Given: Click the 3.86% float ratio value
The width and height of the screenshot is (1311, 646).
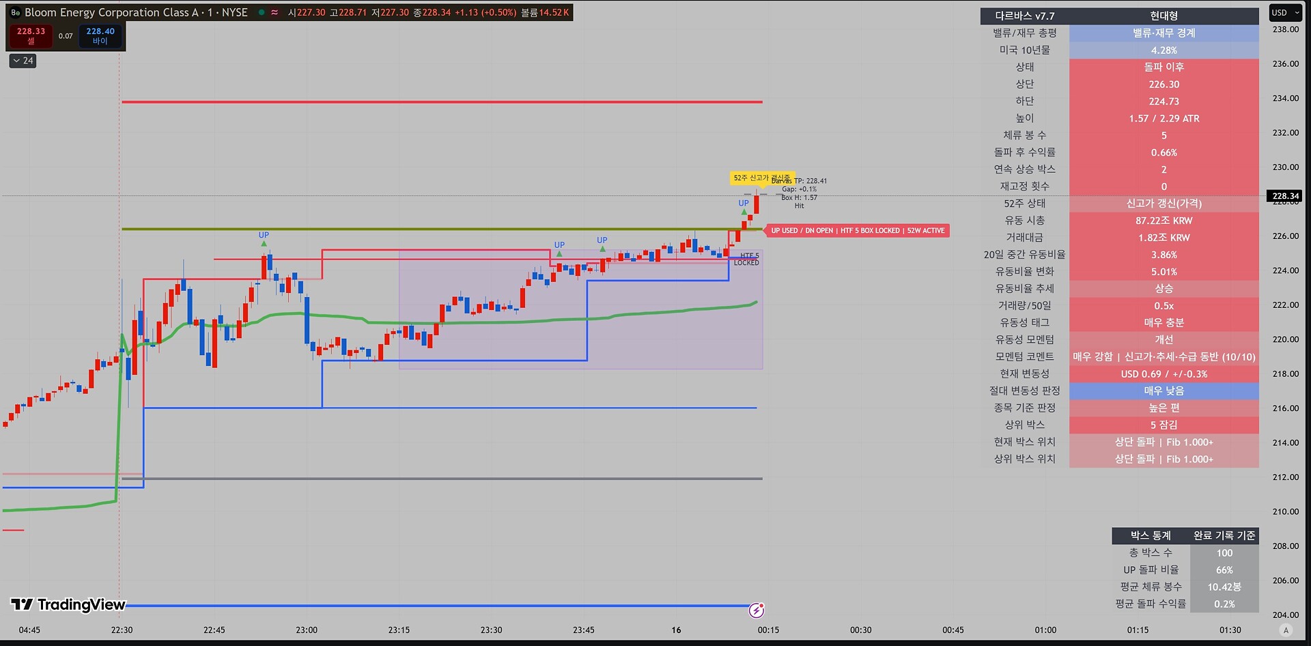Looking at the screenshot, I should (x=1164, y=255).
